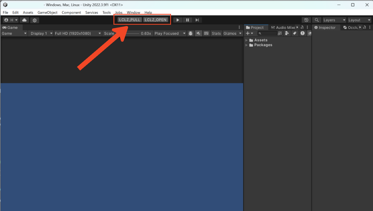The height and width of the screenshot is (211, 373).
Task: Select the Packages folder label
Action: tap(263, 45)
